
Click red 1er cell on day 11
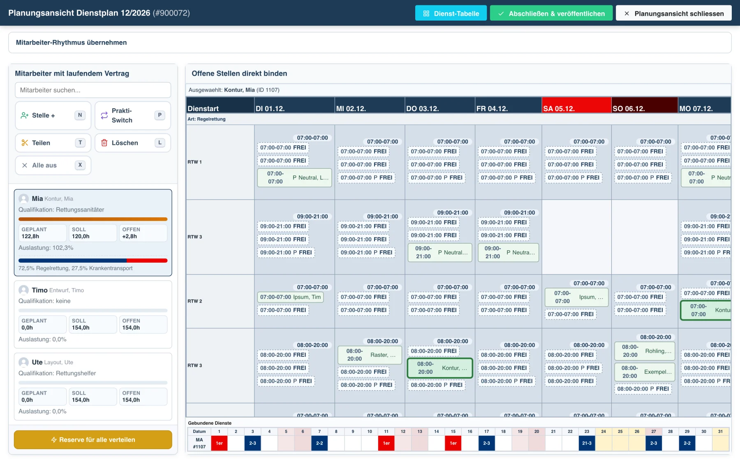pyautogui.click(x=386, y=443)
